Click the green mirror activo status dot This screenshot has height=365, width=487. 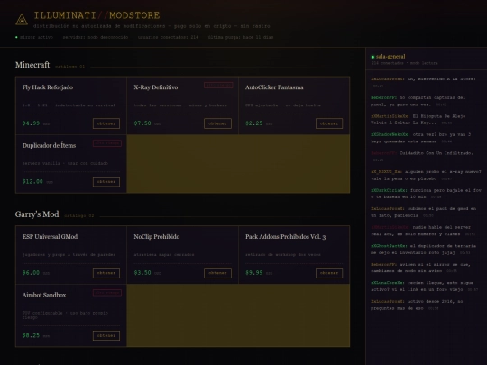click(16, 37)
